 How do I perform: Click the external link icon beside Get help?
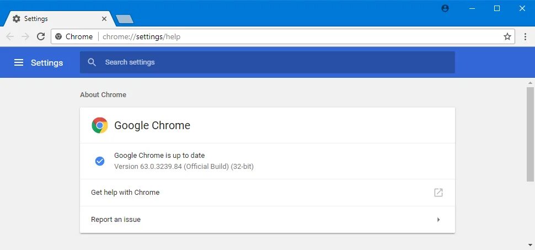(438, 192)
